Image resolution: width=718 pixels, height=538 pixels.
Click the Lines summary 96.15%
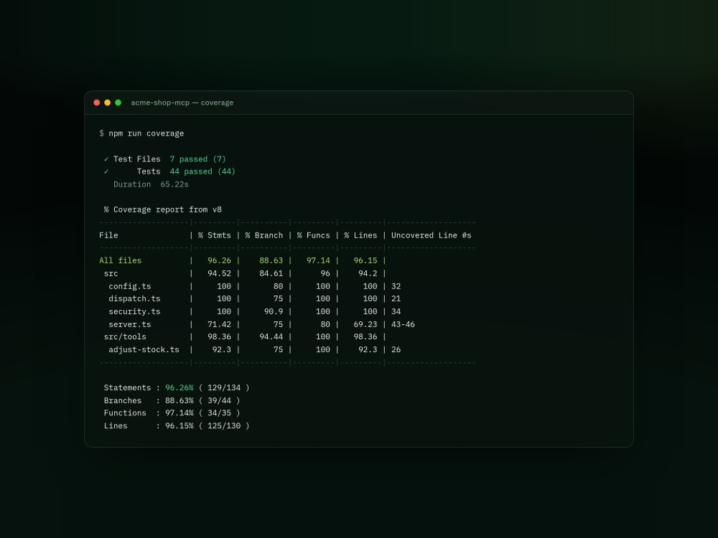tap(179, 425)
